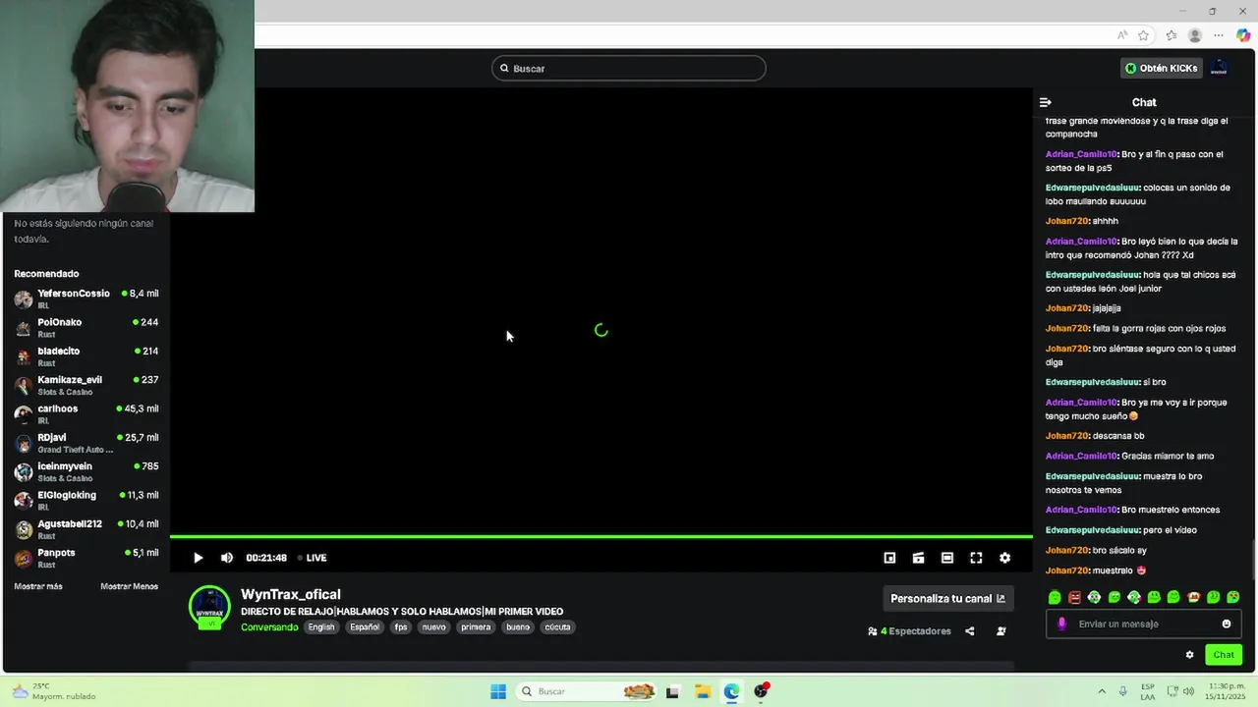Open PoiOnako recommended channel
1258x707 pixels.
click(x=86, y=327)
